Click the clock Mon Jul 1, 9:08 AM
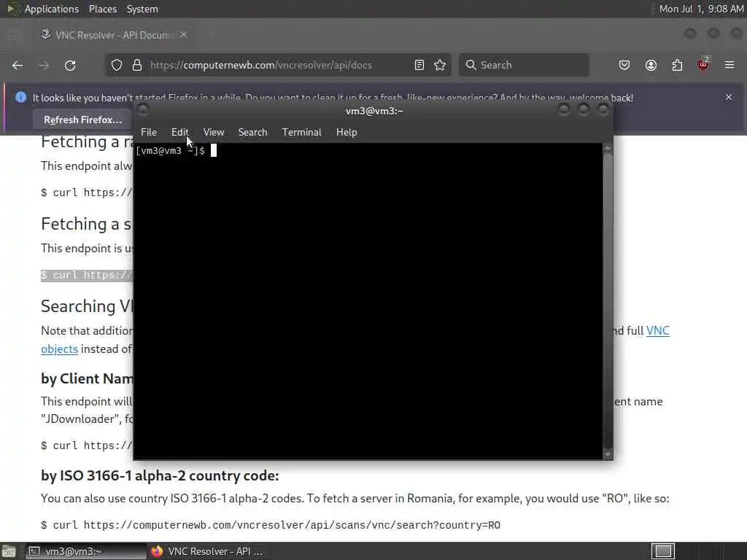 pos(701,9)
